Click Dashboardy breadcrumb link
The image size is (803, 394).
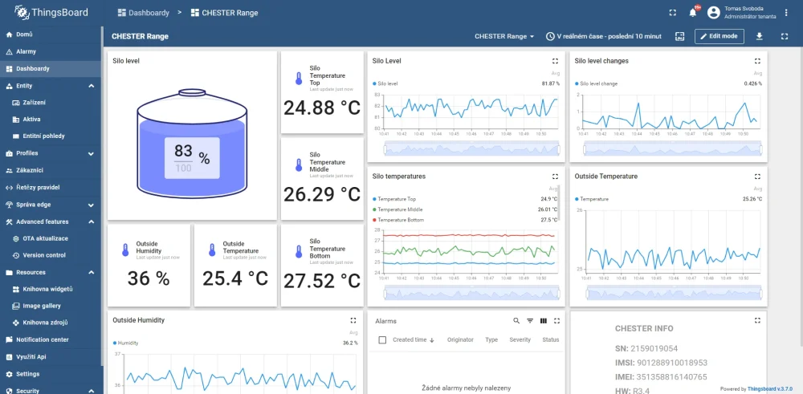tap(144, 13)
